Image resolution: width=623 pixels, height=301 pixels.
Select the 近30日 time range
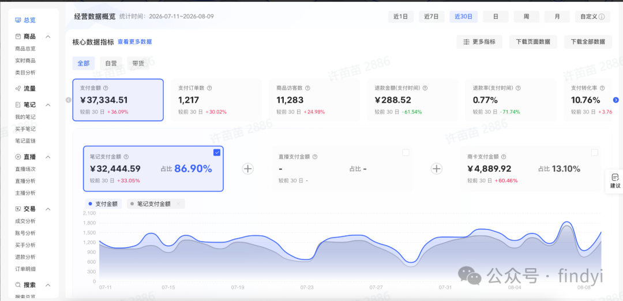pos(463,17)
